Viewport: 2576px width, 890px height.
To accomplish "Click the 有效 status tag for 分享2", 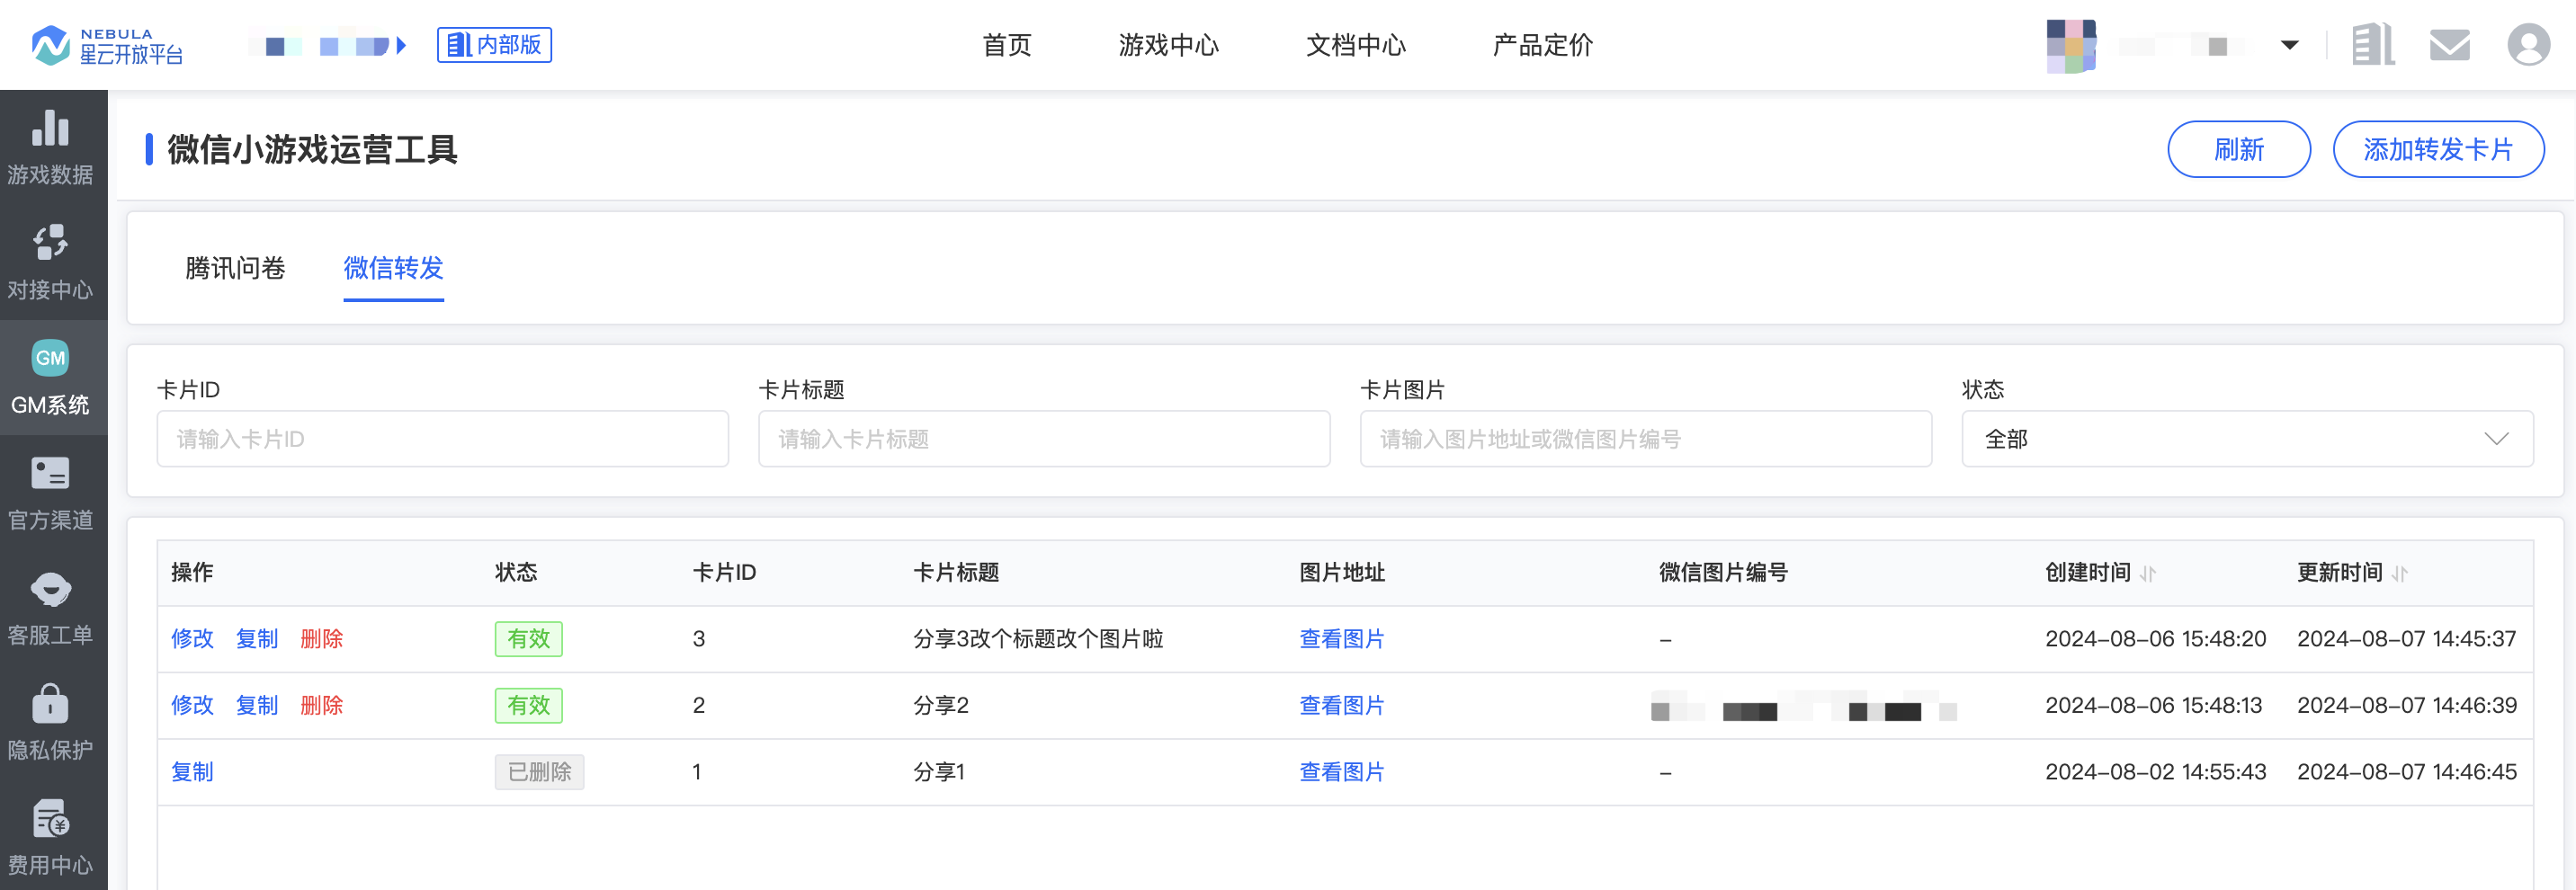I will point(528,706).
